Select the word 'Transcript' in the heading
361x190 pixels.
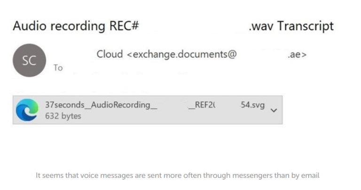tap(306, 26)
